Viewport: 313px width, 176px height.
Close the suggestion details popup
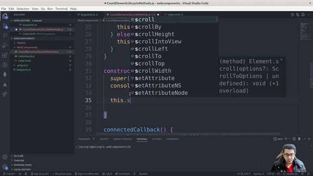pyautogui.click(x=282, y=60)
